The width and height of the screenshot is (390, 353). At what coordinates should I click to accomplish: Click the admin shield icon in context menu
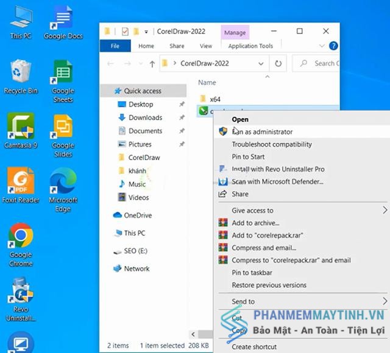tap(223, 131)
